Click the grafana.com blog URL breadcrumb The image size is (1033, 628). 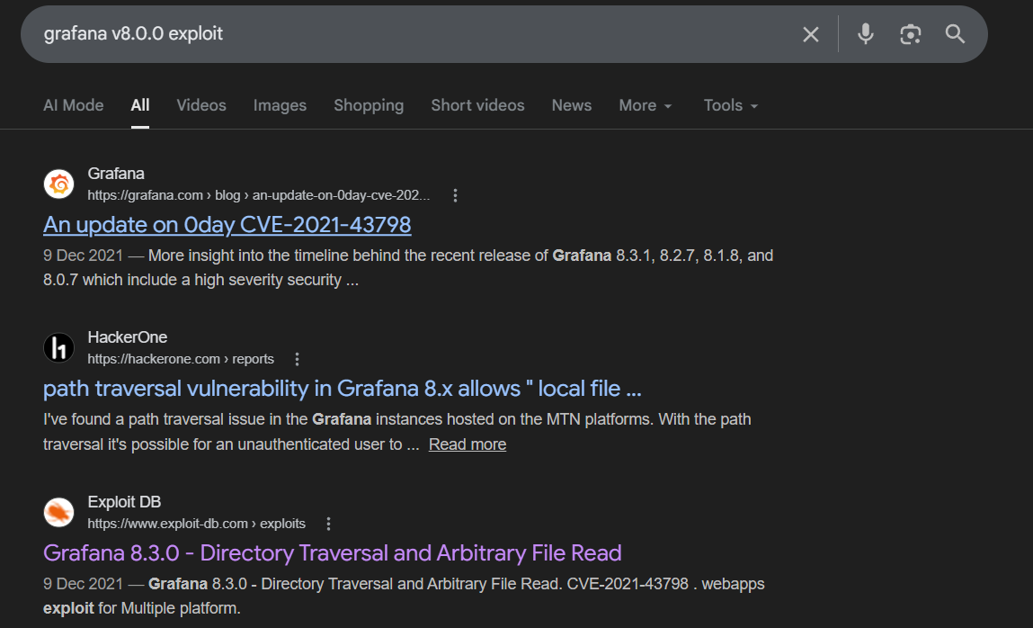258,195
